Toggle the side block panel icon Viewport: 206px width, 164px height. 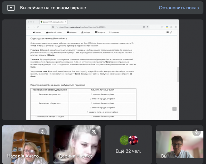click(167, 32)
